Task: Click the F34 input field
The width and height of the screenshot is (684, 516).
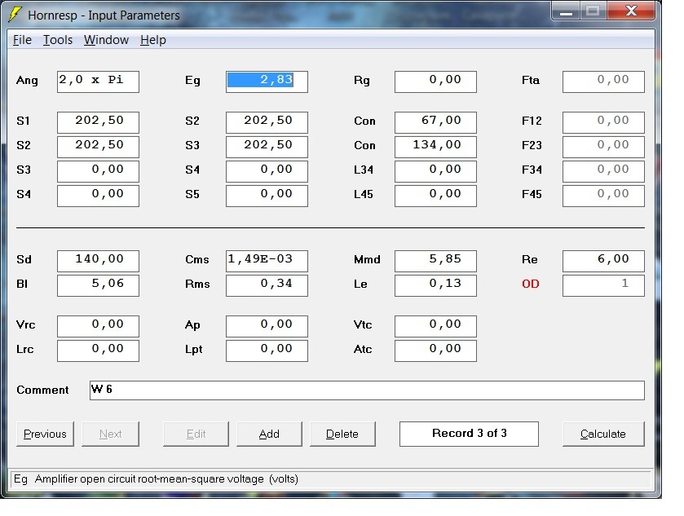Action: [x=604, y=171]
